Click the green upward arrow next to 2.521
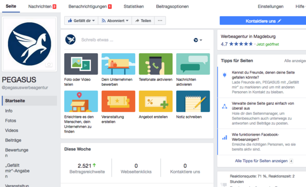This screenshot has width=306, height=187. [94, 165]
